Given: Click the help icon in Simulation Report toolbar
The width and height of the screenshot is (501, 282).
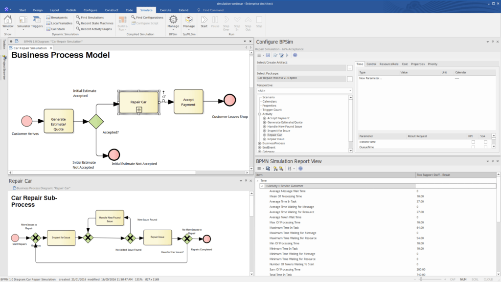Looking at the screenshot, I should (x=300, y=169).
